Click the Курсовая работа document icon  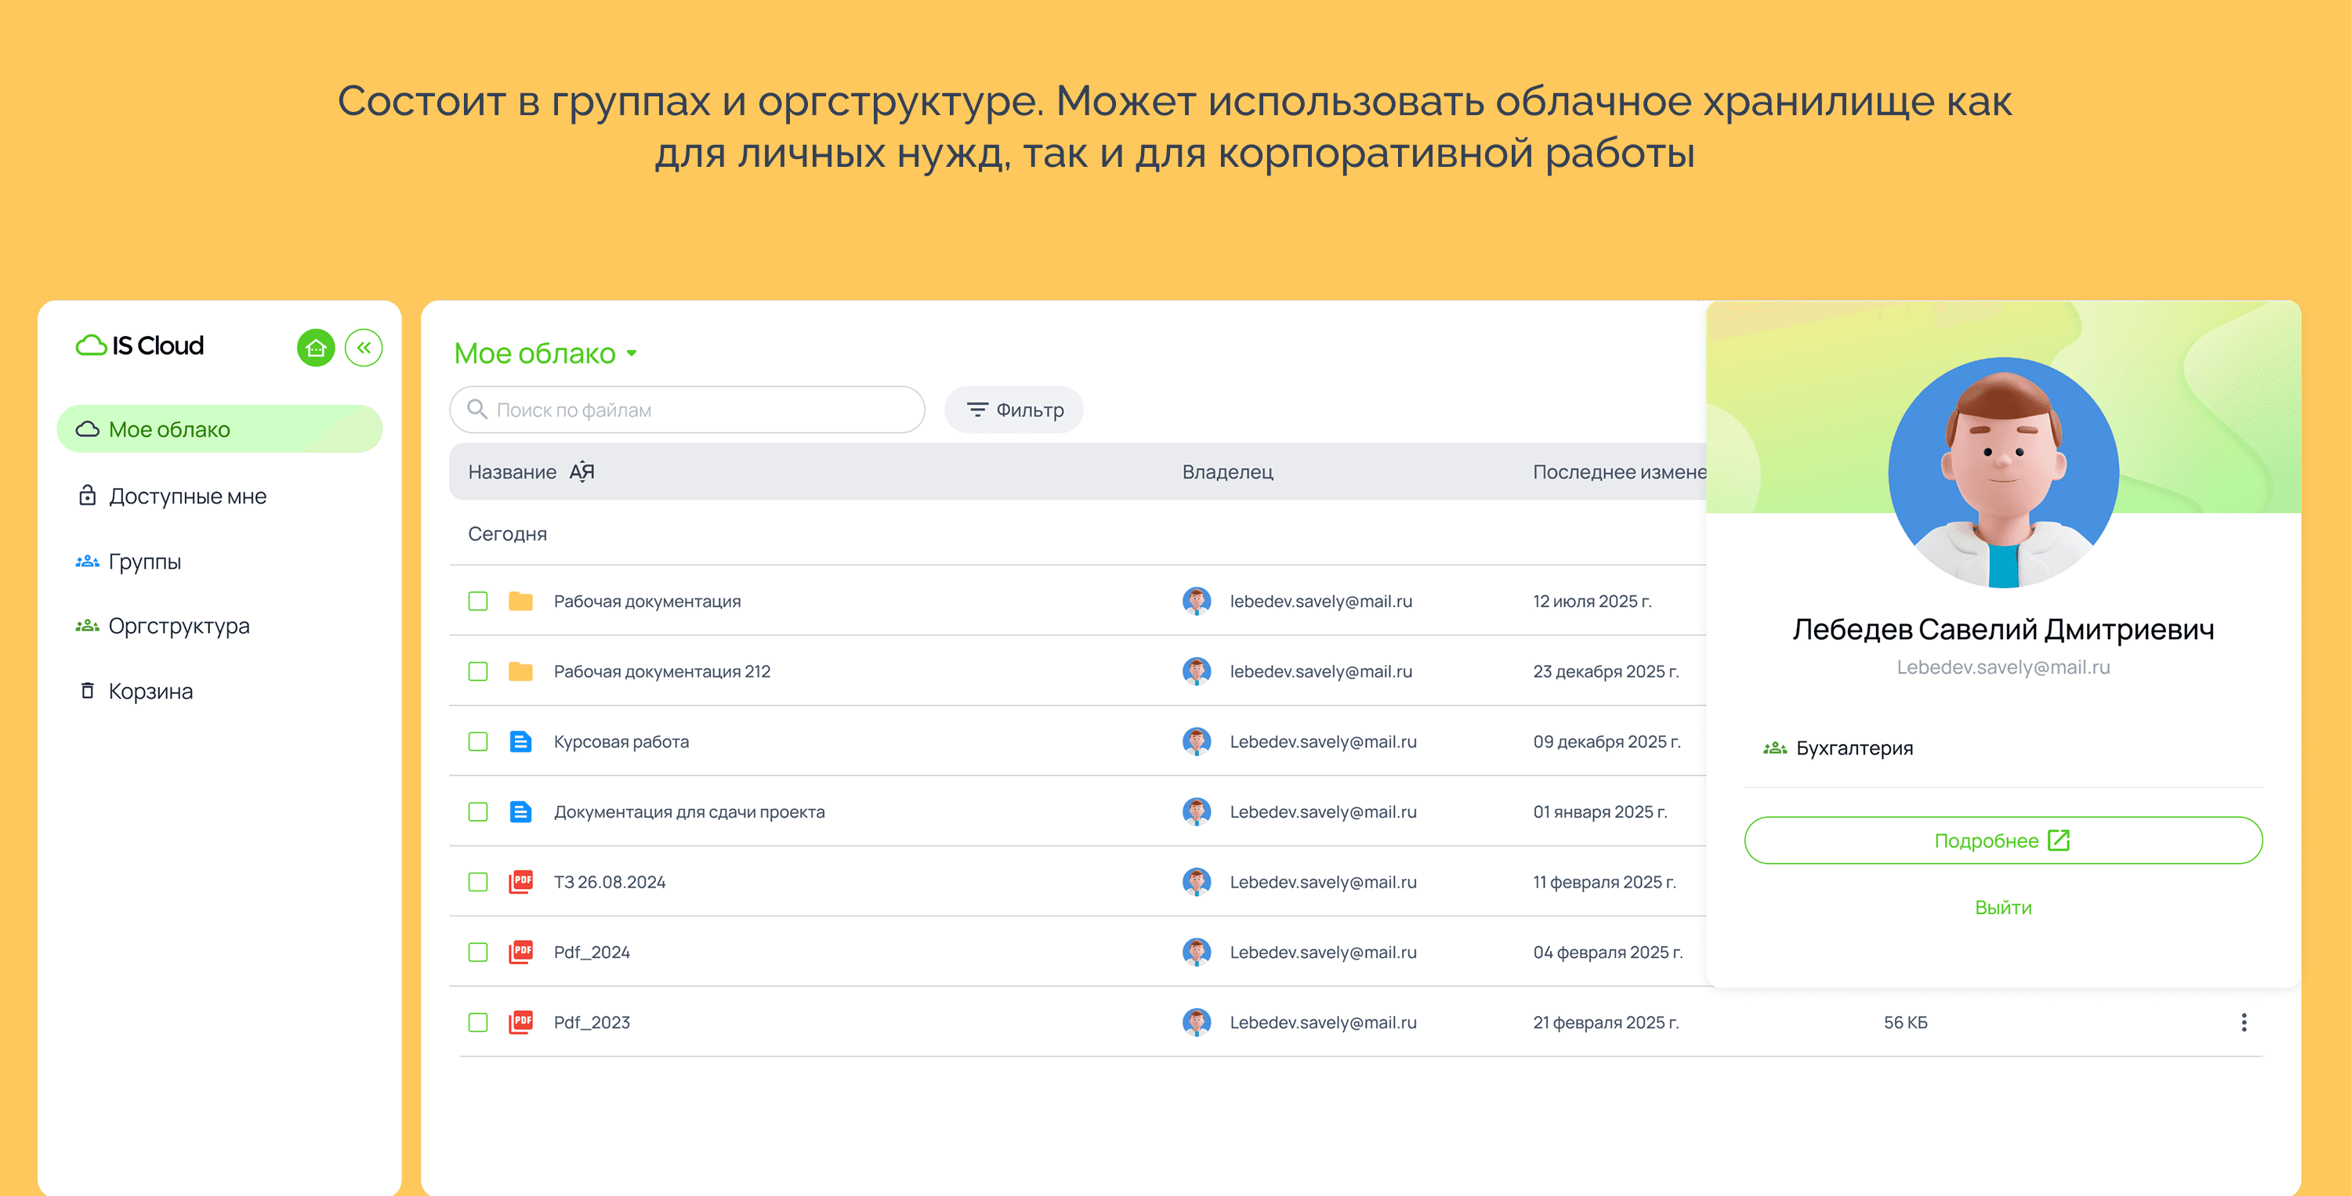pos(520,742)
